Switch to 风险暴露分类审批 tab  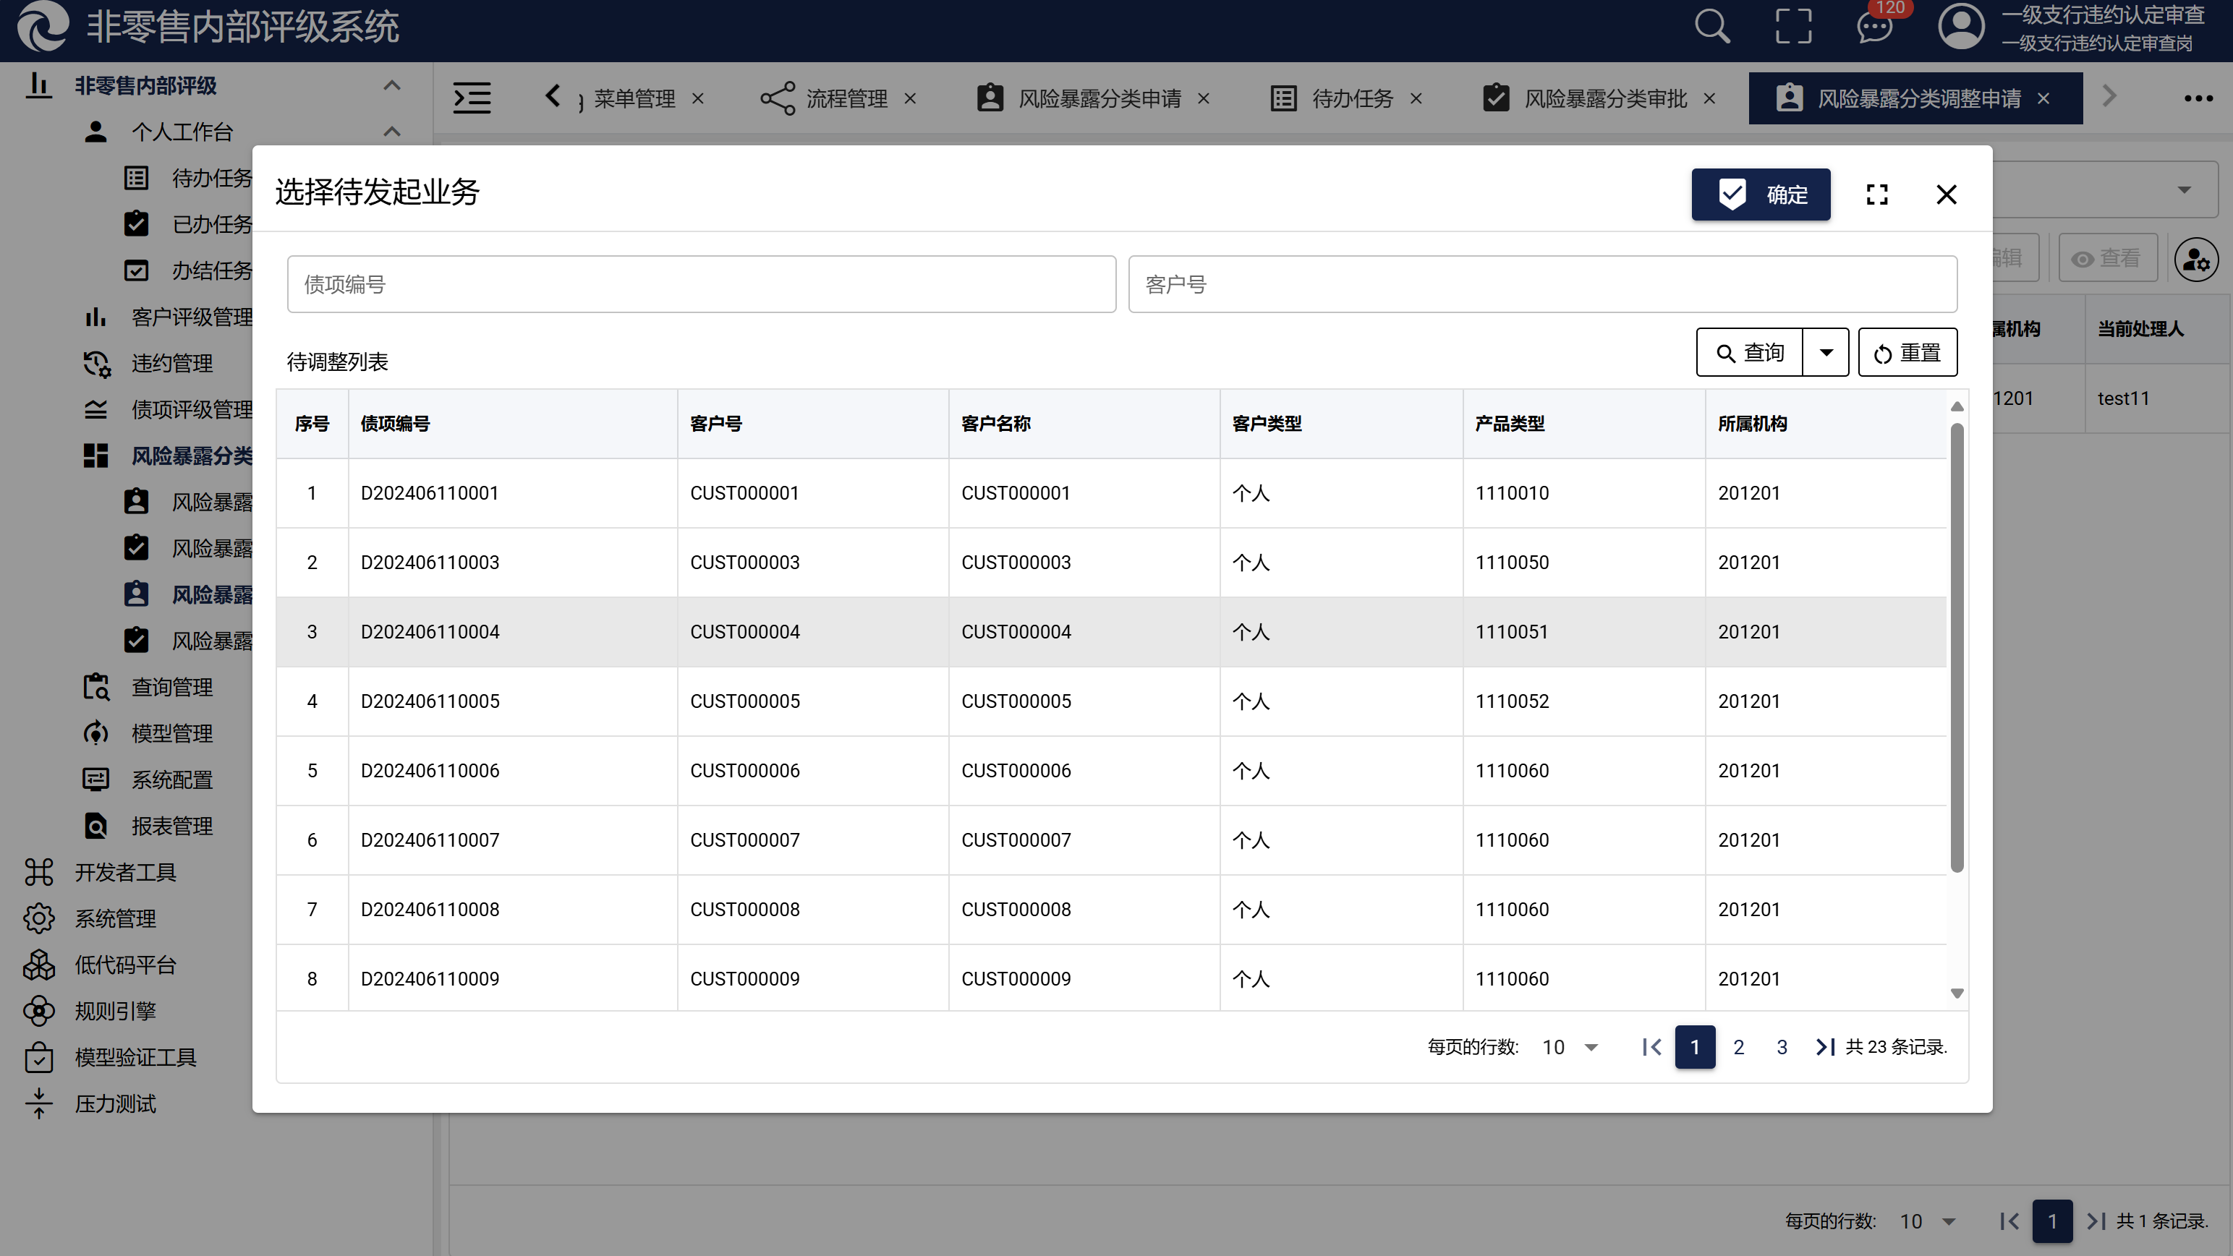click(1604, 99)
